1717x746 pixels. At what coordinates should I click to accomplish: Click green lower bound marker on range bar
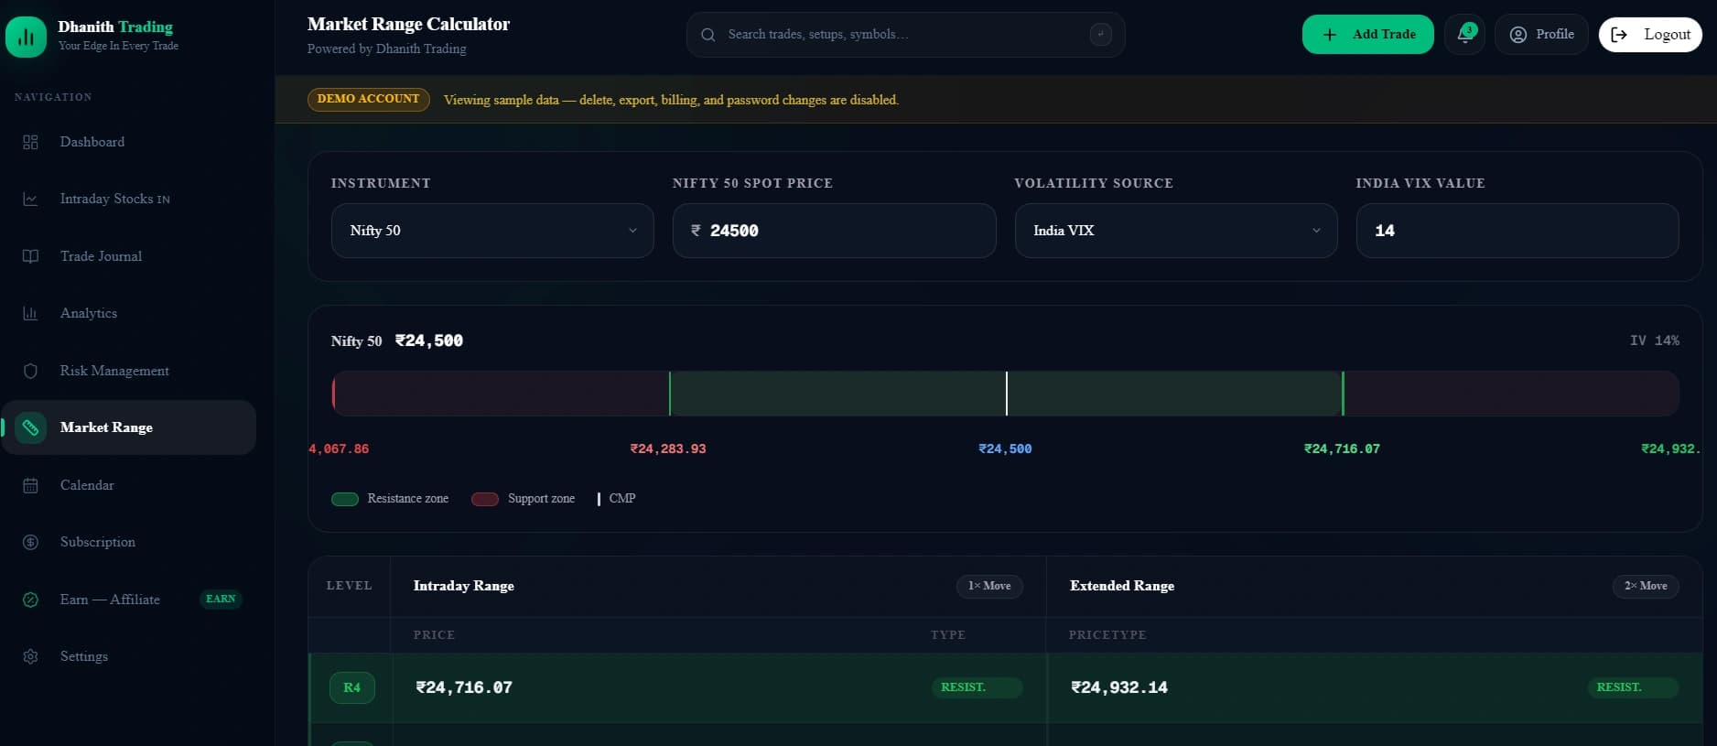[670, 394]
